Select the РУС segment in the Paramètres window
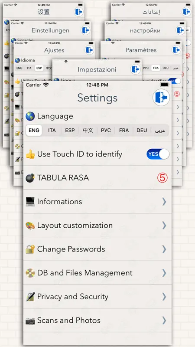195x347 pixels. coord(146,68)
